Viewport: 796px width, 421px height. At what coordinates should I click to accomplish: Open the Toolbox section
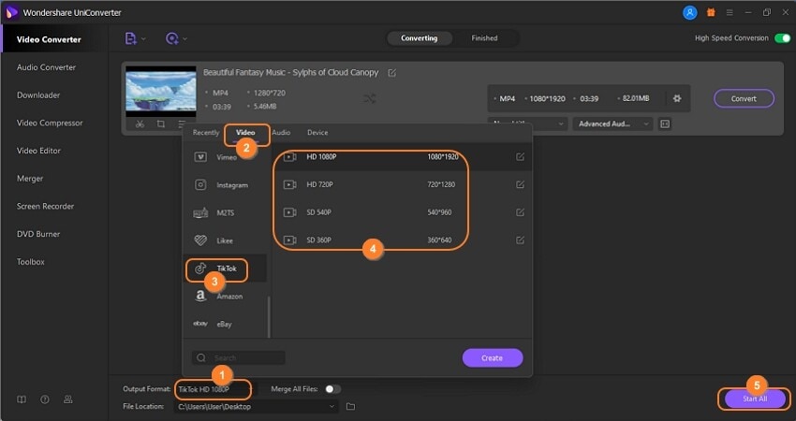[31, 262]
